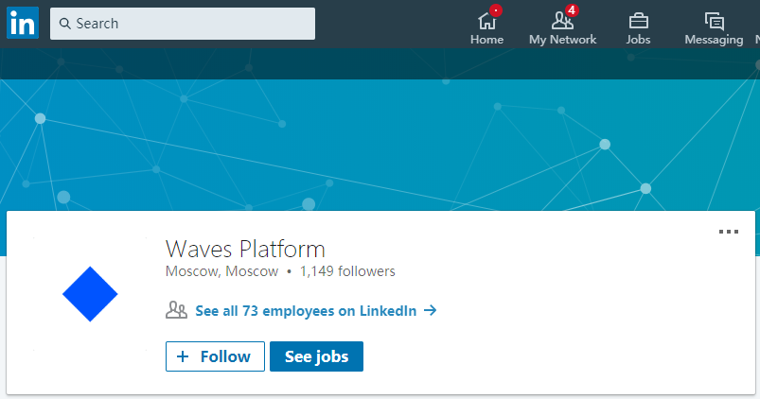
Task: Open the three-dots more options menu
Action: coord(728,232)
